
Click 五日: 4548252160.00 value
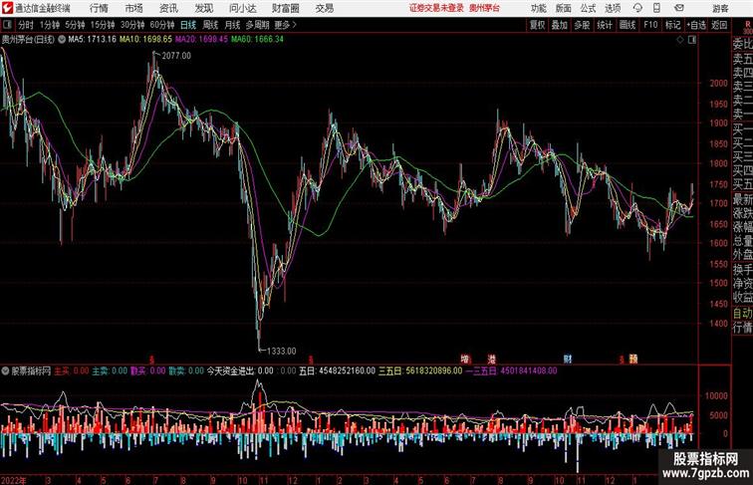pos(337,370)
